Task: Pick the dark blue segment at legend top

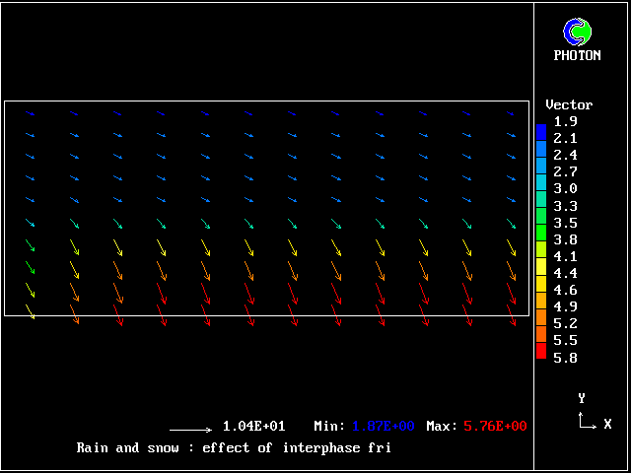Action: coord(541,130)
